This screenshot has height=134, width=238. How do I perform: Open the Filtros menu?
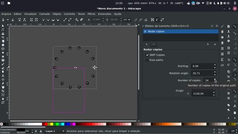point(91,14)
